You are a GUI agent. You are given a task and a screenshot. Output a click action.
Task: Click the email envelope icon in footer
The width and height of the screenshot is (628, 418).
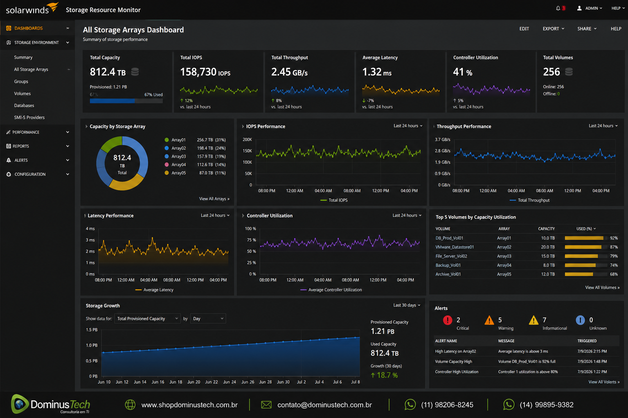tap(266, 405)
